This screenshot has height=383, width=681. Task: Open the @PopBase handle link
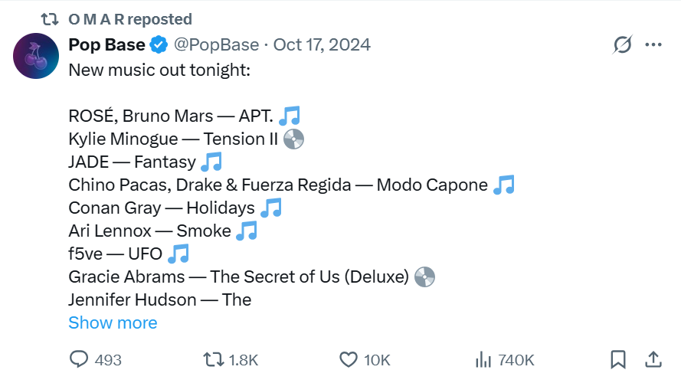pos(215,44)
